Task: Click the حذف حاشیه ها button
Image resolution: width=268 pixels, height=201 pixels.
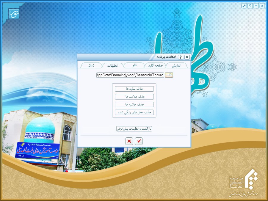Action: tap(134, 105)
